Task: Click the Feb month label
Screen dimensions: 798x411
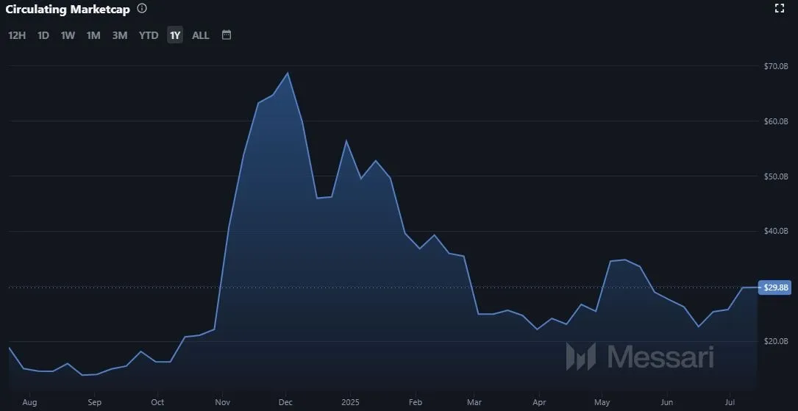Action: click(x=416, y=402)
